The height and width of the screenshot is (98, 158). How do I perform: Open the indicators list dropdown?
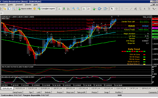point(94,9)
